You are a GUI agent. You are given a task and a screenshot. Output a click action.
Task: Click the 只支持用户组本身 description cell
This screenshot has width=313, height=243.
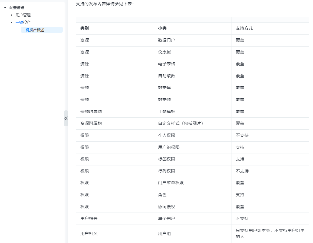(x=270, y=233)
